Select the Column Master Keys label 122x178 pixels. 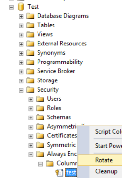tap(67, 163)
